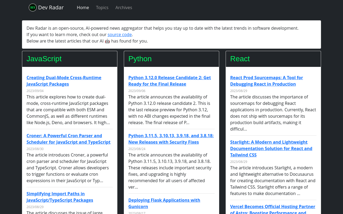Click the 'Dev Radar is an open-source' intro line

162,28
